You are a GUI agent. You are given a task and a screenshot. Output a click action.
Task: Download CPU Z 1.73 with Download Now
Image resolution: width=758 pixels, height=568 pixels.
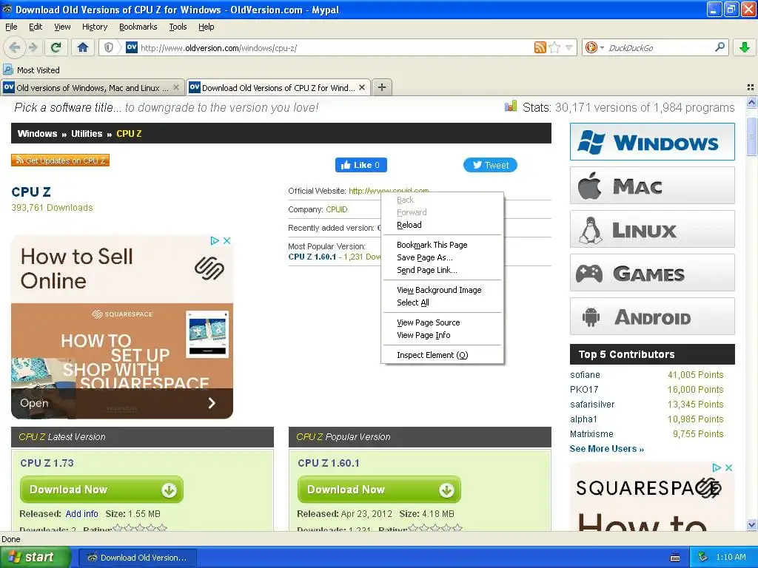(101, 490)
